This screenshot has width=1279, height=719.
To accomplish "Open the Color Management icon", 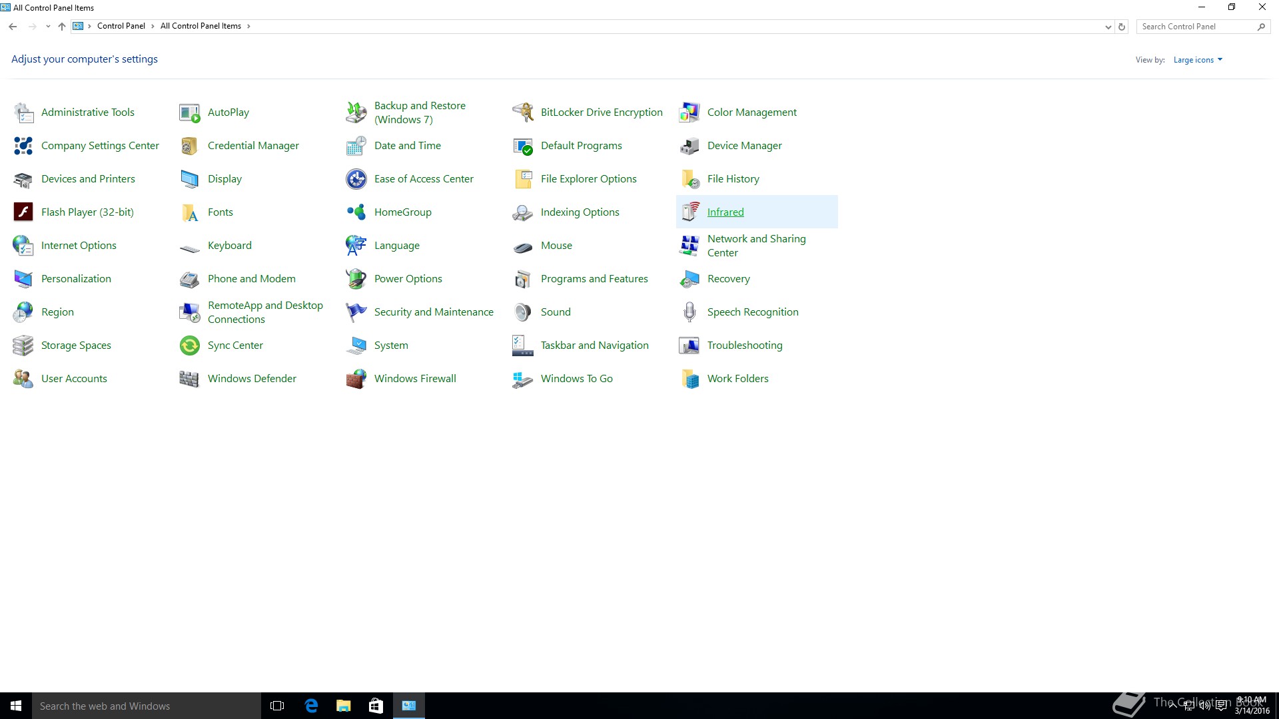I will pyautogui.click(x=689, y=113).
